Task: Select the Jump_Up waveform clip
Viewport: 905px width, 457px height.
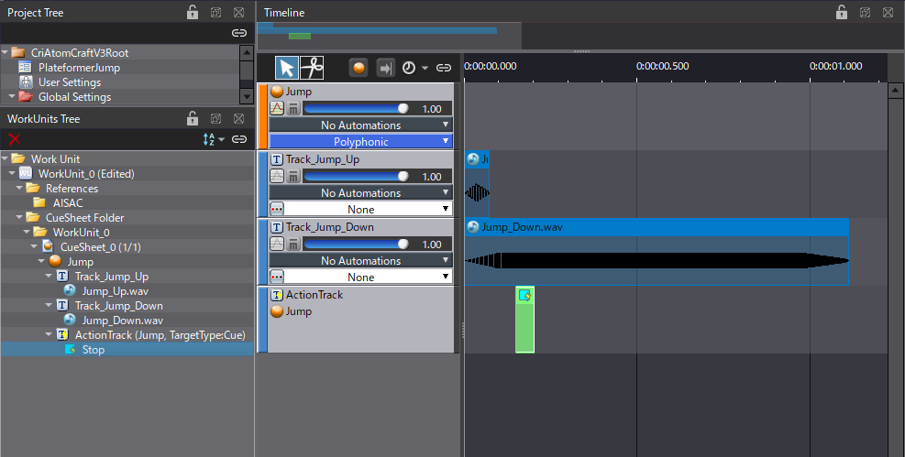Action: (477, 184)
